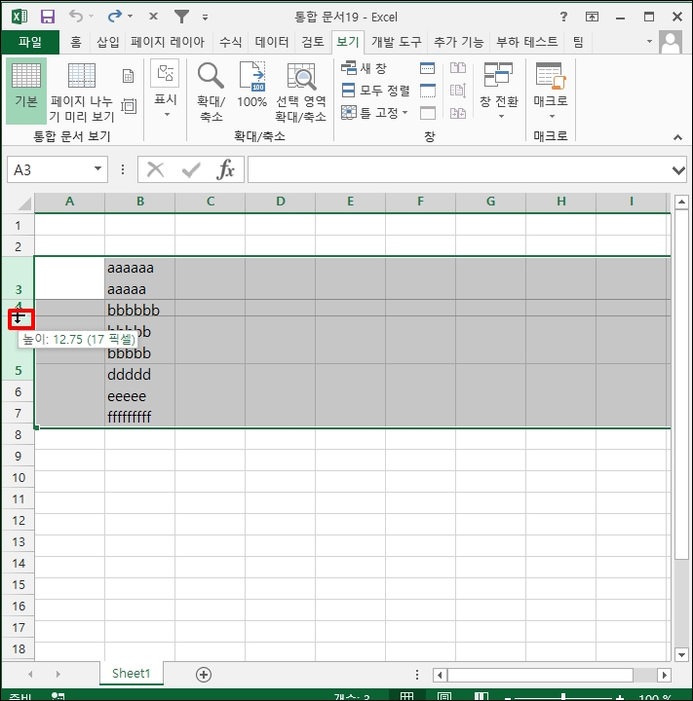Open ribbon display options icon
The image size is (693, 701).
pyautogui.click(x=592, y=17)
